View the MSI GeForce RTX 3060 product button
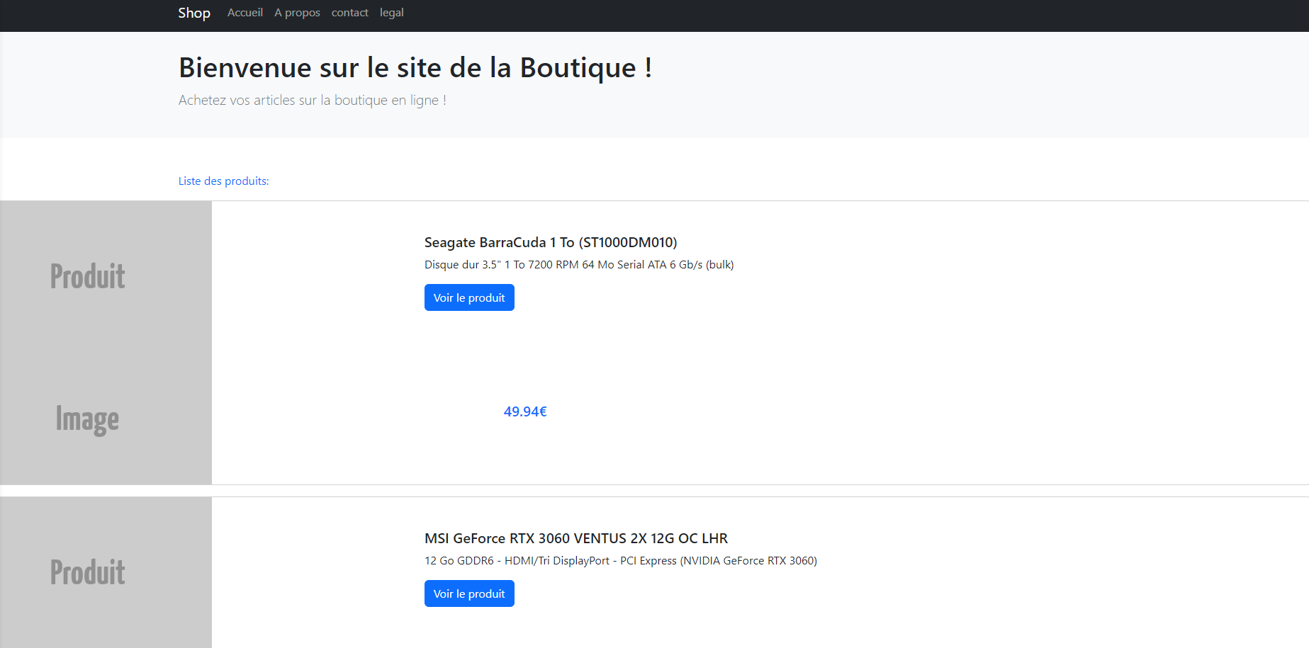This screenshot has width=1309, height=648. coord(469,593)
